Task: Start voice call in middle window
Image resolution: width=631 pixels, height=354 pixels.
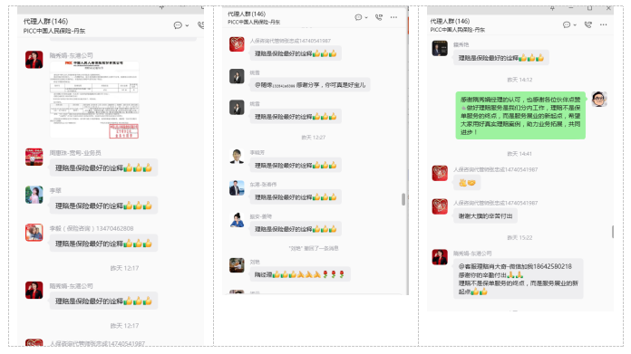Action: coord(379,17)
